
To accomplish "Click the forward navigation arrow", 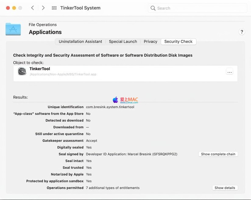I will click(43, 8).
